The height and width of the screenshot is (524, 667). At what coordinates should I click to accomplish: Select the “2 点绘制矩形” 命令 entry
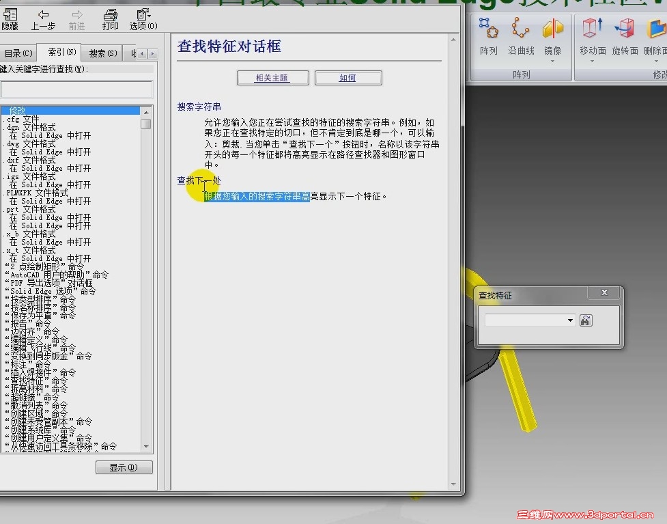coord(44,266)
